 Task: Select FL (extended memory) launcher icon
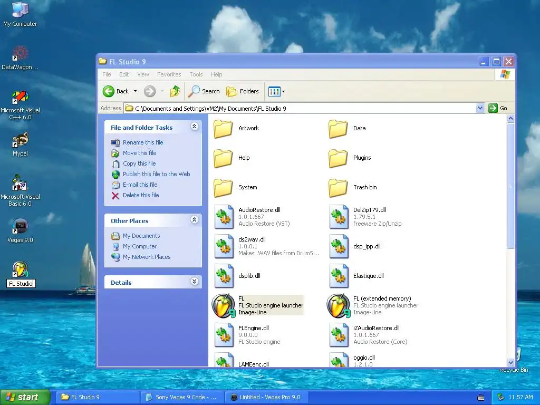tap(339, 305)
